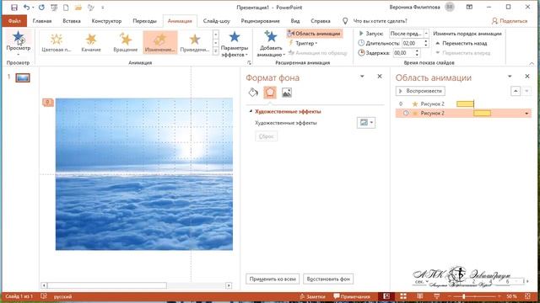The width and height of the screenshot is (540, 303).
Task: Toggle the Область анимации pane button
Action: 315,34
